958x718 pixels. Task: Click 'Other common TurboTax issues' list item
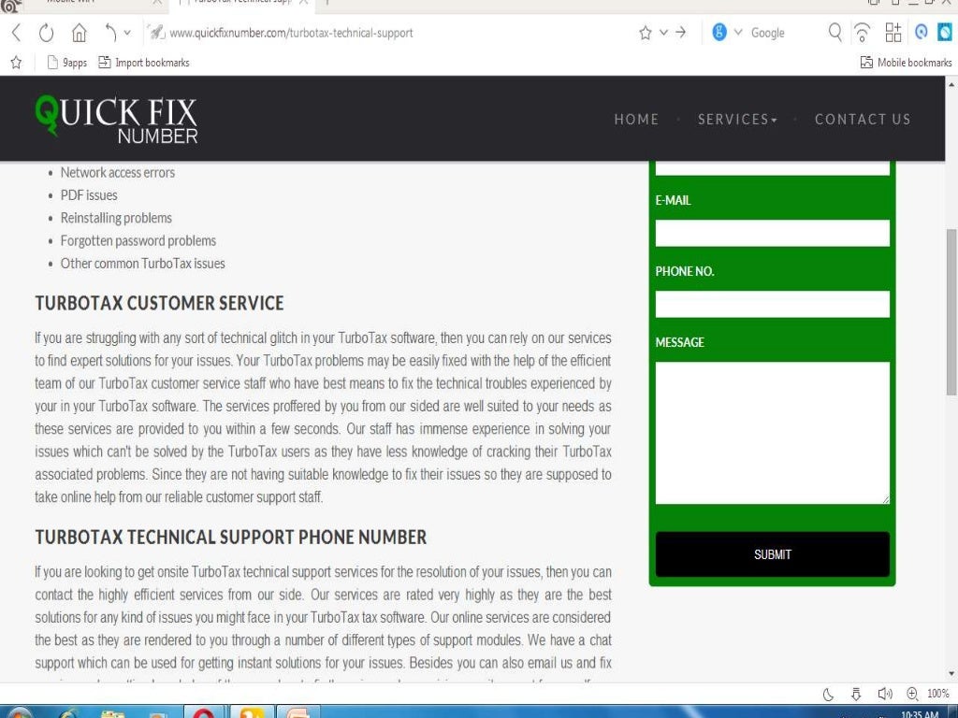tap(142, 263)
